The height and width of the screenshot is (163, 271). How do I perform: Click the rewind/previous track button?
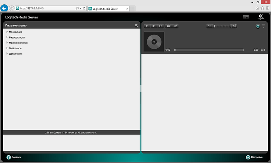point(147,26)
